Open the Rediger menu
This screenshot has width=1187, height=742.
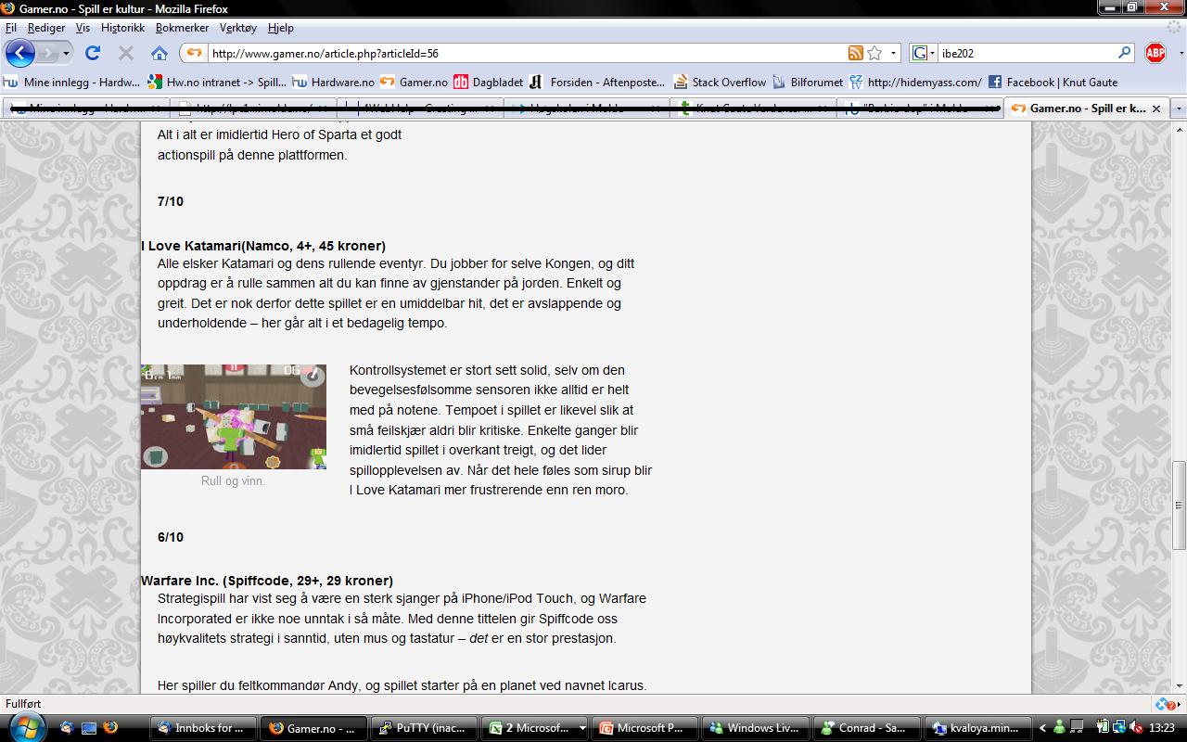click(46, 28)
